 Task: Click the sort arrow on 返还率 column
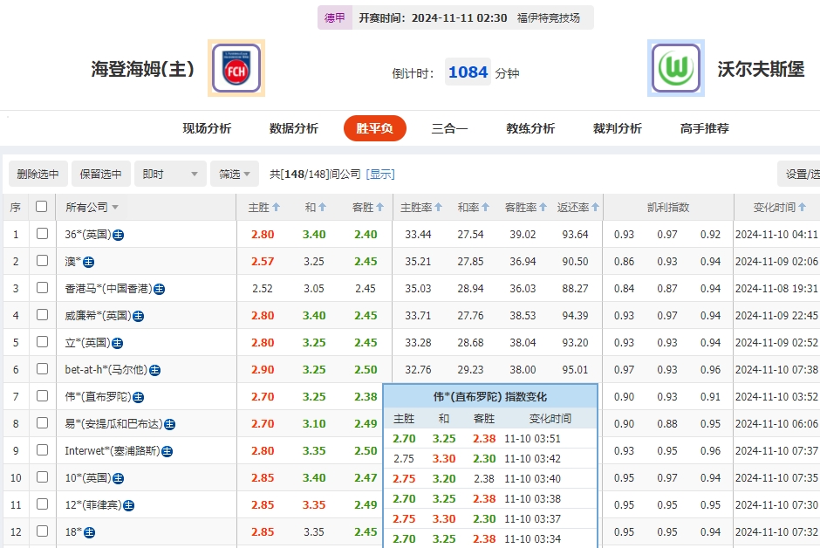click(x=596, y=207)
